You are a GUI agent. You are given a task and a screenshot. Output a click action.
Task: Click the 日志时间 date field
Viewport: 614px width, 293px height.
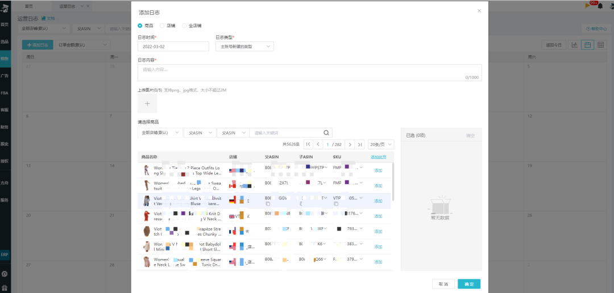click(173, 47)
